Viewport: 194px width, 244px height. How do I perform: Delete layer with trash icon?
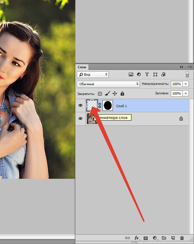pyautogui.click(x=182, y=238)
